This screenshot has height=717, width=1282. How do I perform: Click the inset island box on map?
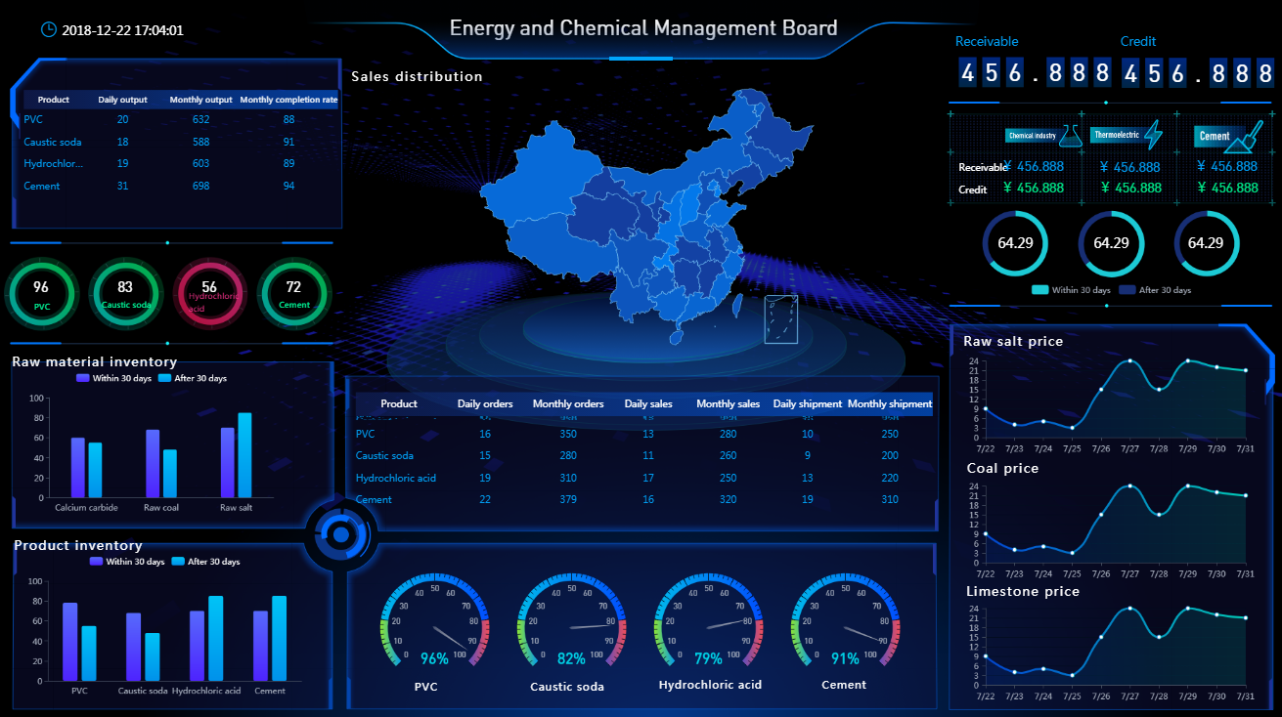tap(780, 318)
